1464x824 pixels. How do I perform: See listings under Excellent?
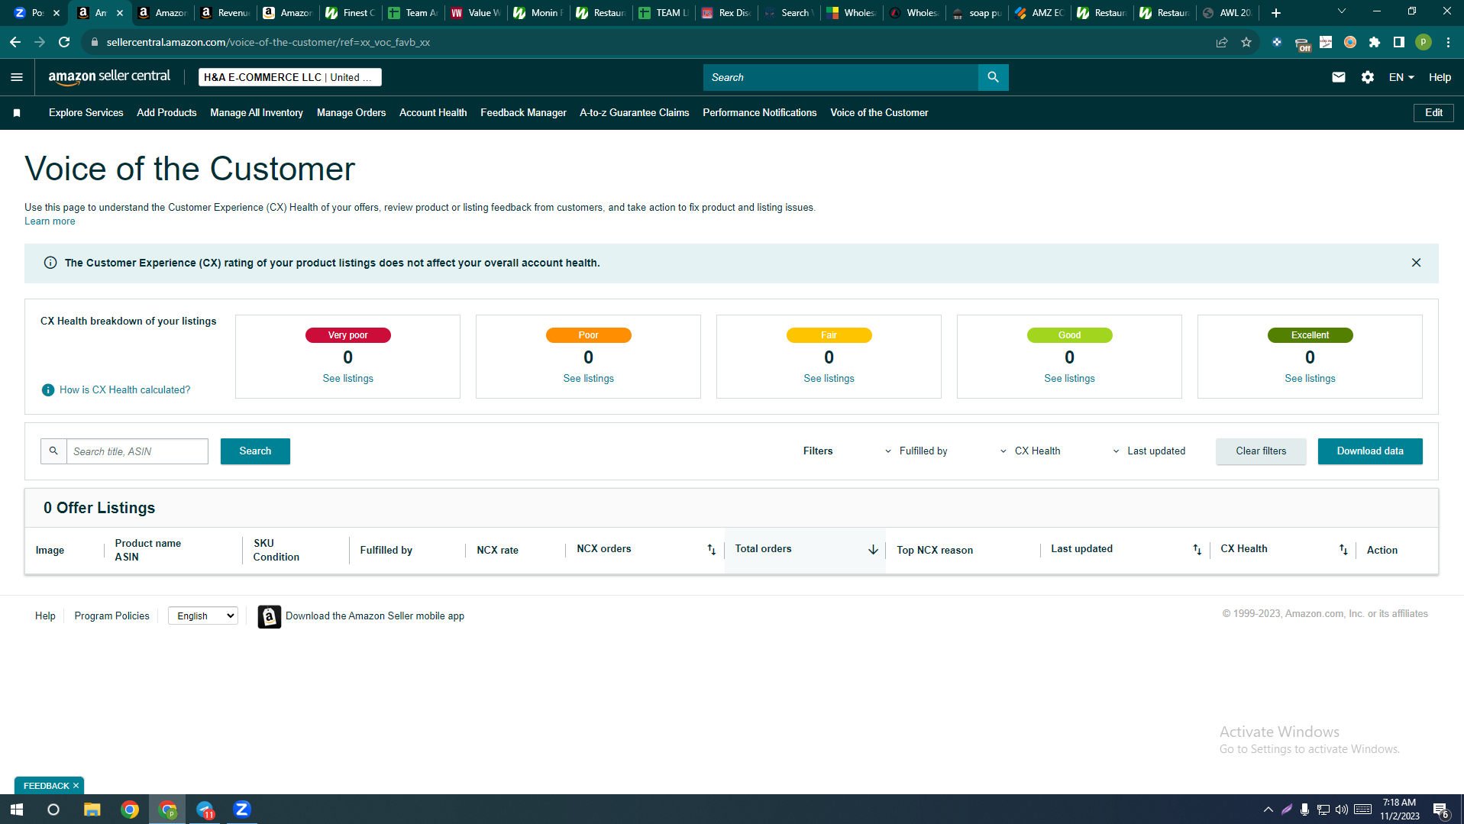click(x=1310, y=379)
